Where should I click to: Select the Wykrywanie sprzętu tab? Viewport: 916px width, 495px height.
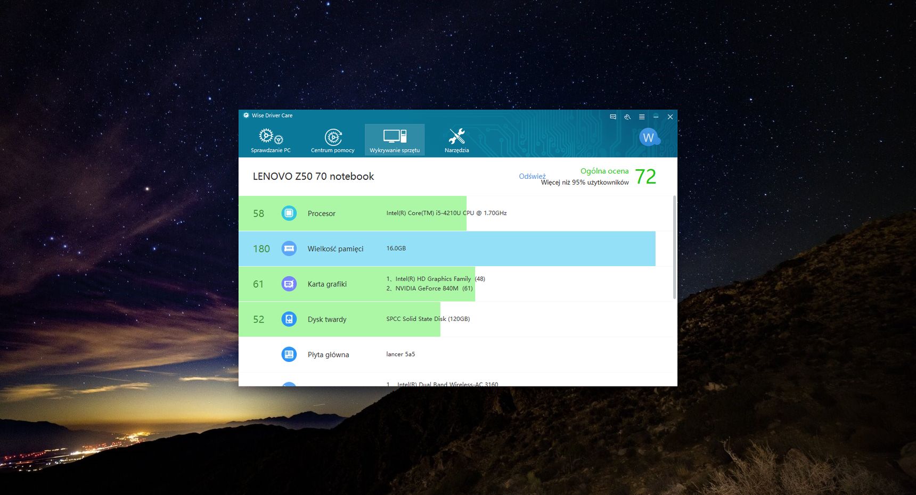pos(395,140)
